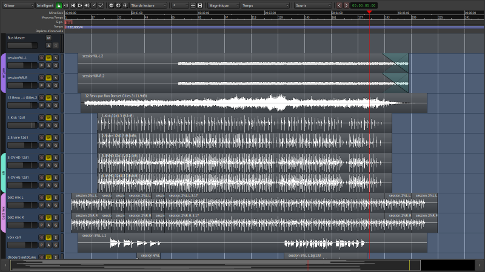Select the 12 Revu par Ron Domet Gilles.3 region

254,103
